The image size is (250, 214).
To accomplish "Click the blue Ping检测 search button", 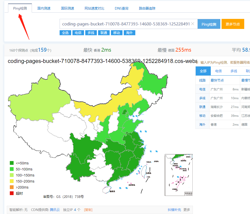I will tap(209, 24).
